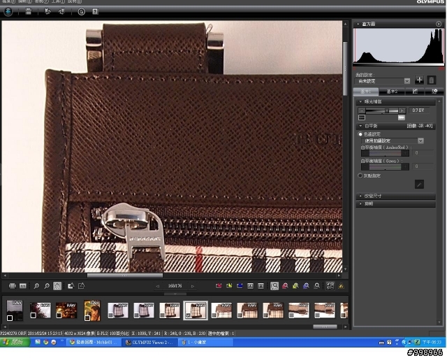Check the box on the dark landscape thumbnail
Viewport: 447px width, 358px height.
coord(10,317)
